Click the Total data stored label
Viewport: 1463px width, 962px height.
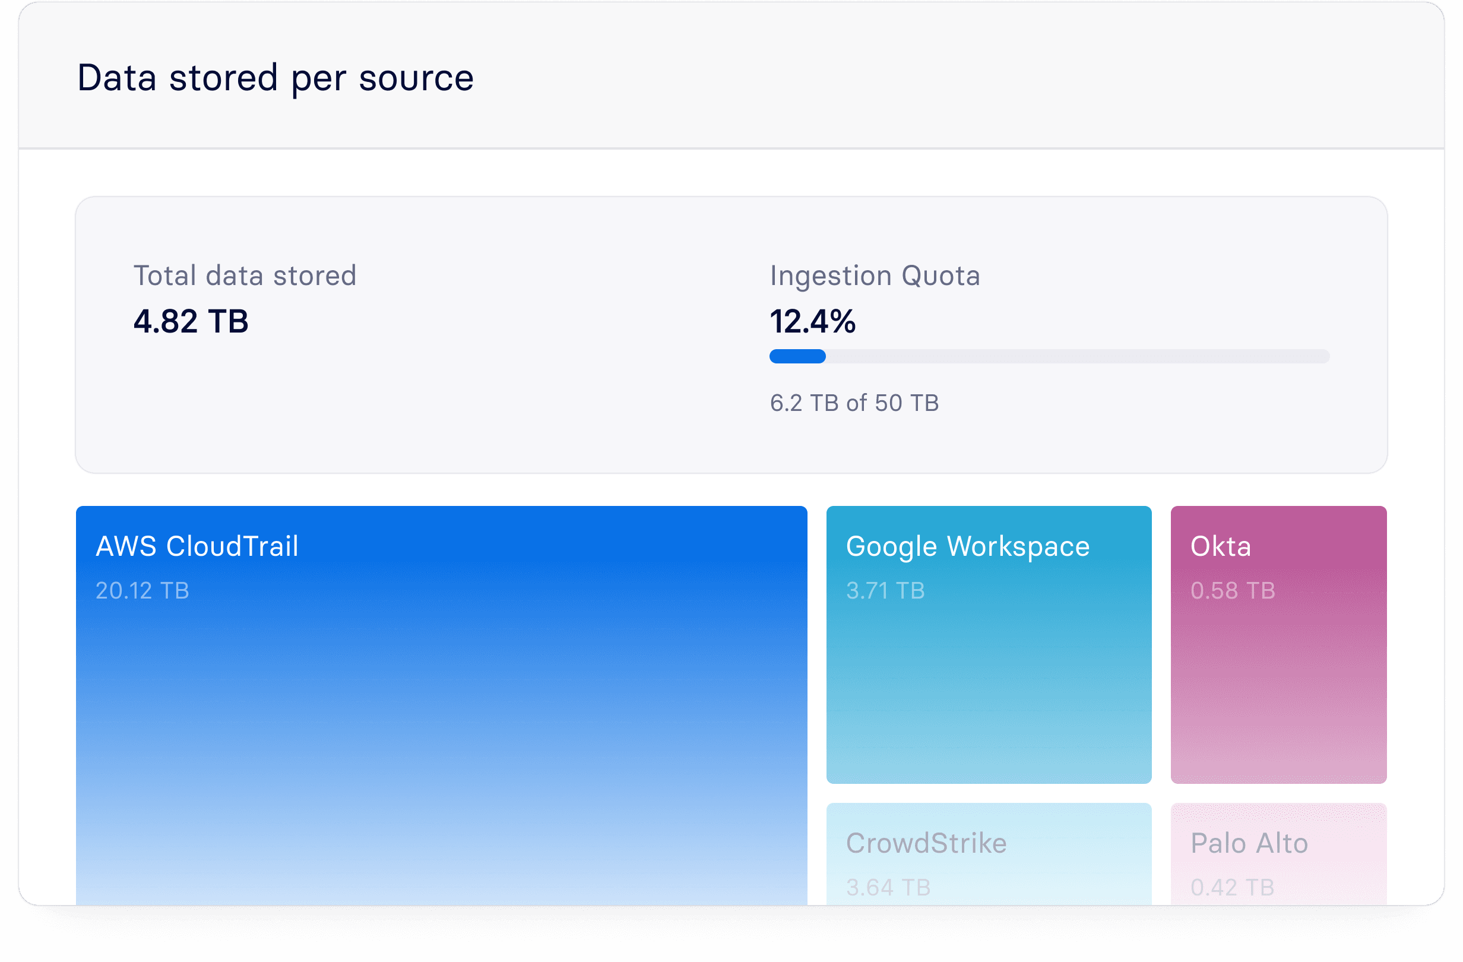tap(245, 276)
